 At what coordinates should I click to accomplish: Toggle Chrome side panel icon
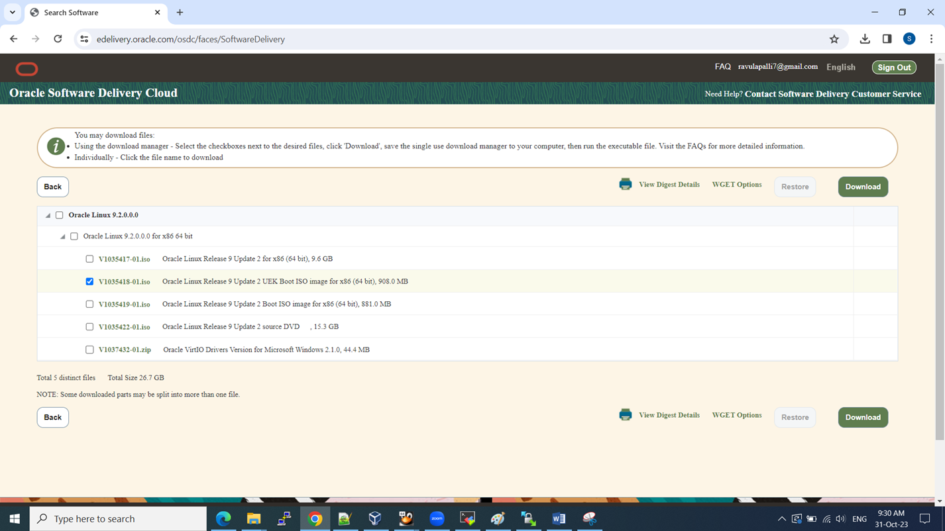point(887,39)
